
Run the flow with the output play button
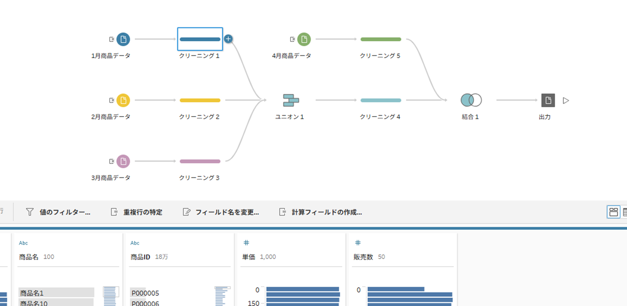pyautogui.click(x=566, y=100)
